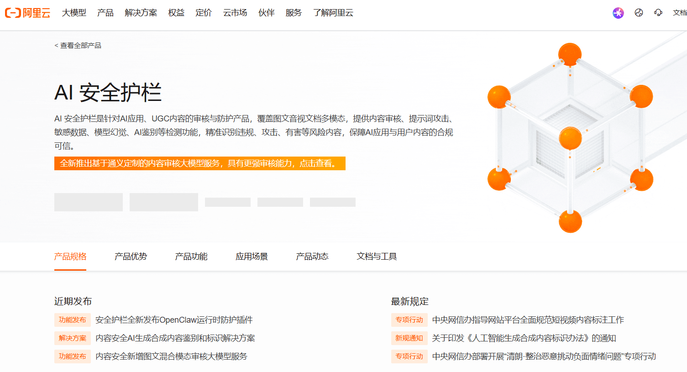Open 内容安全新增图文混合模态审核大模型服务 link

pyautogui.click(x=171, y=356)
